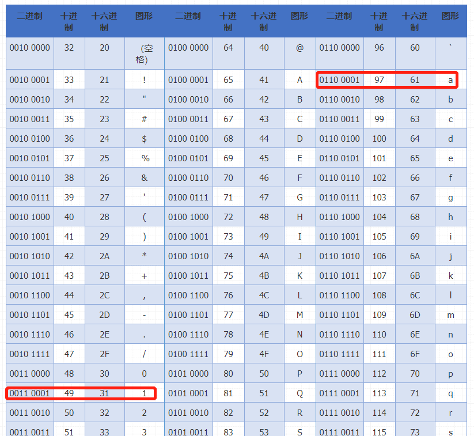Image resolution: width=474 pixels, height=436 pixels.
Task: Select decimal value 49 cell
Action: tap(69, 393)
